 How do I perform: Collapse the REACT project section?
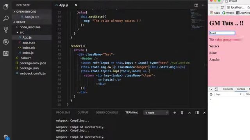[21, 22]
